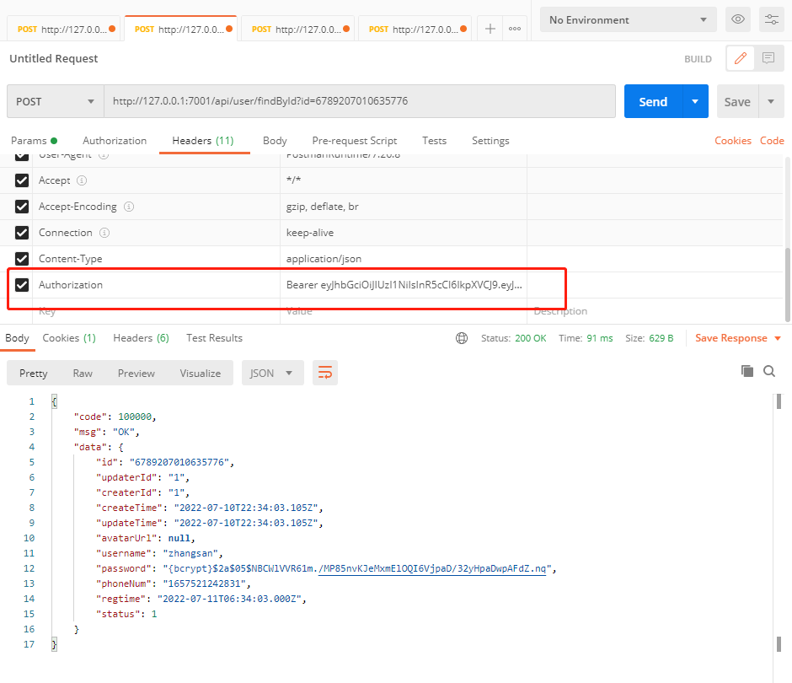
Task: Click the pencil edit icon beside BUILD
Action: tap(741, 58)
